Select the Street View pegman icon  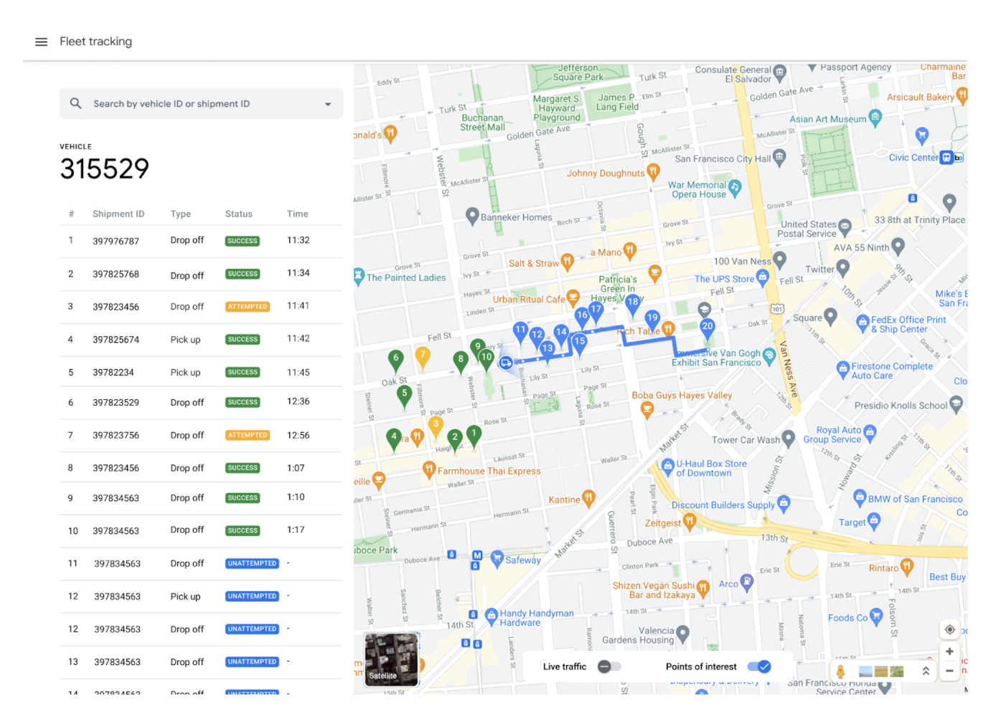(840, 672)
